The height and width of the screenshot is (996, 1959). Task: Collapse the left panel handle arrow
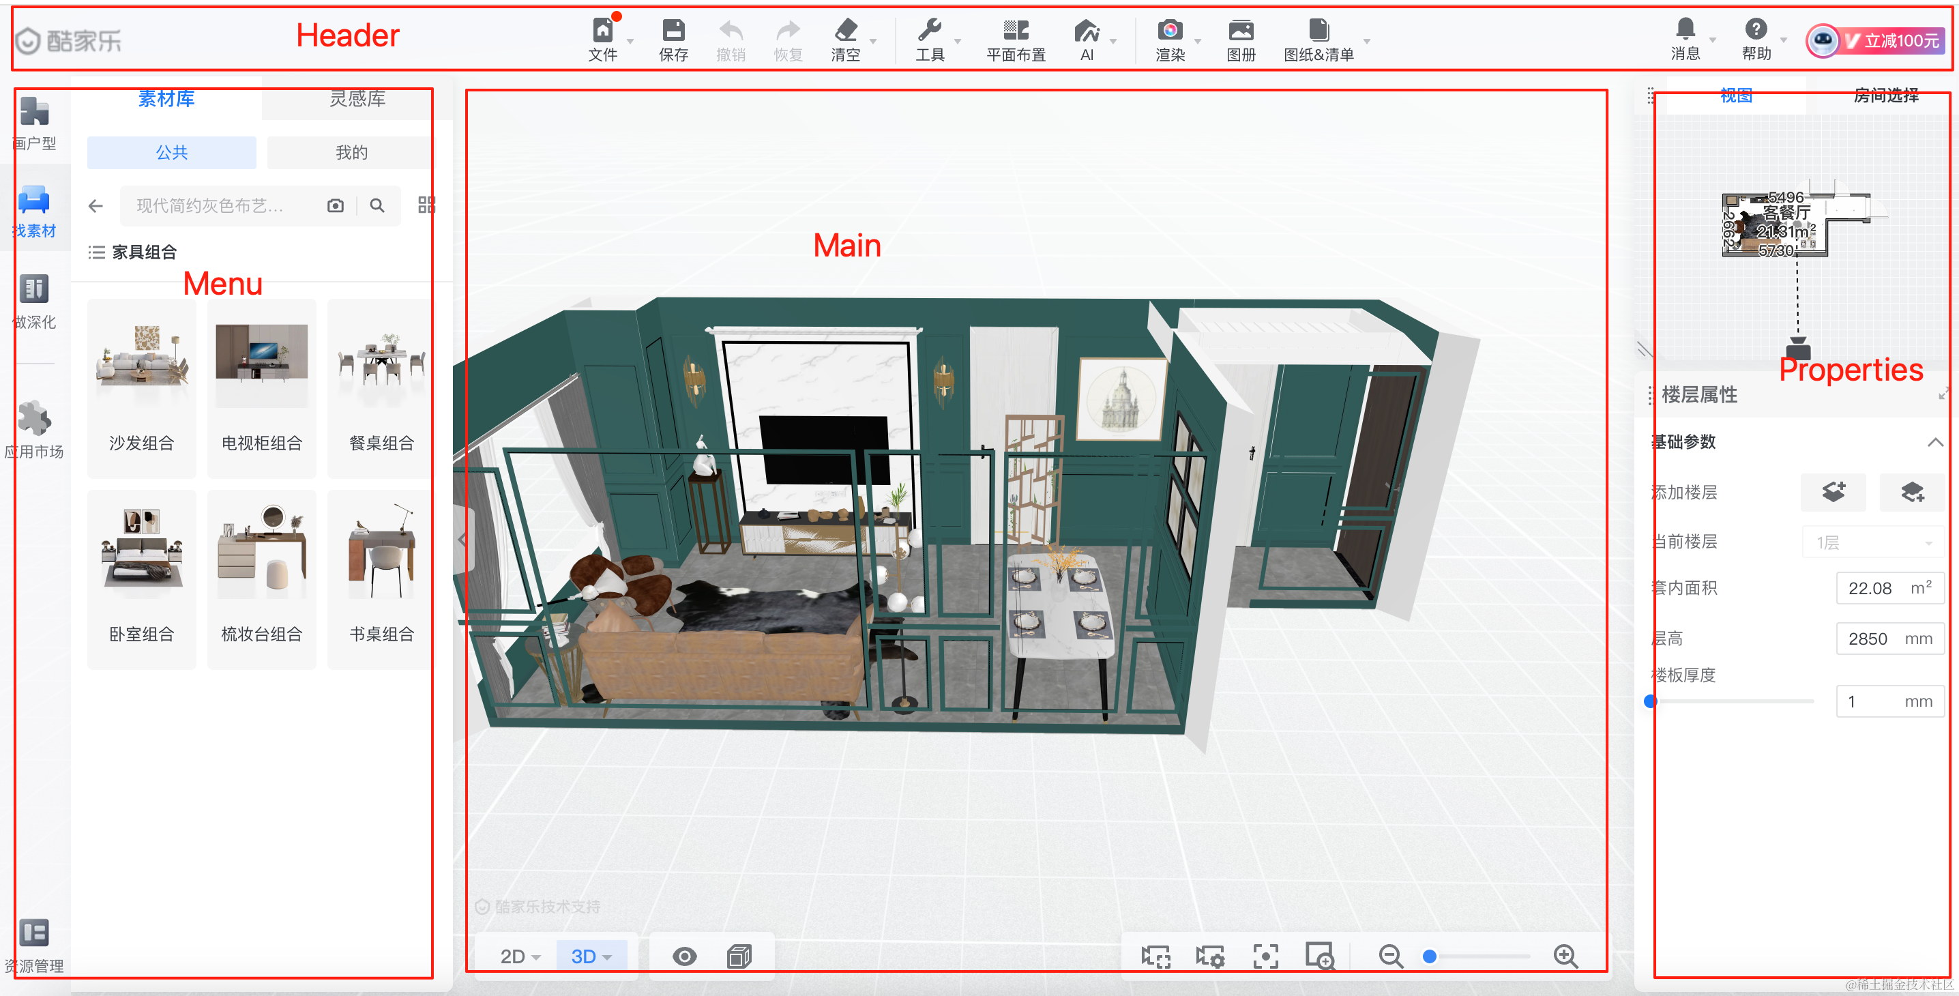click(462, 540)
